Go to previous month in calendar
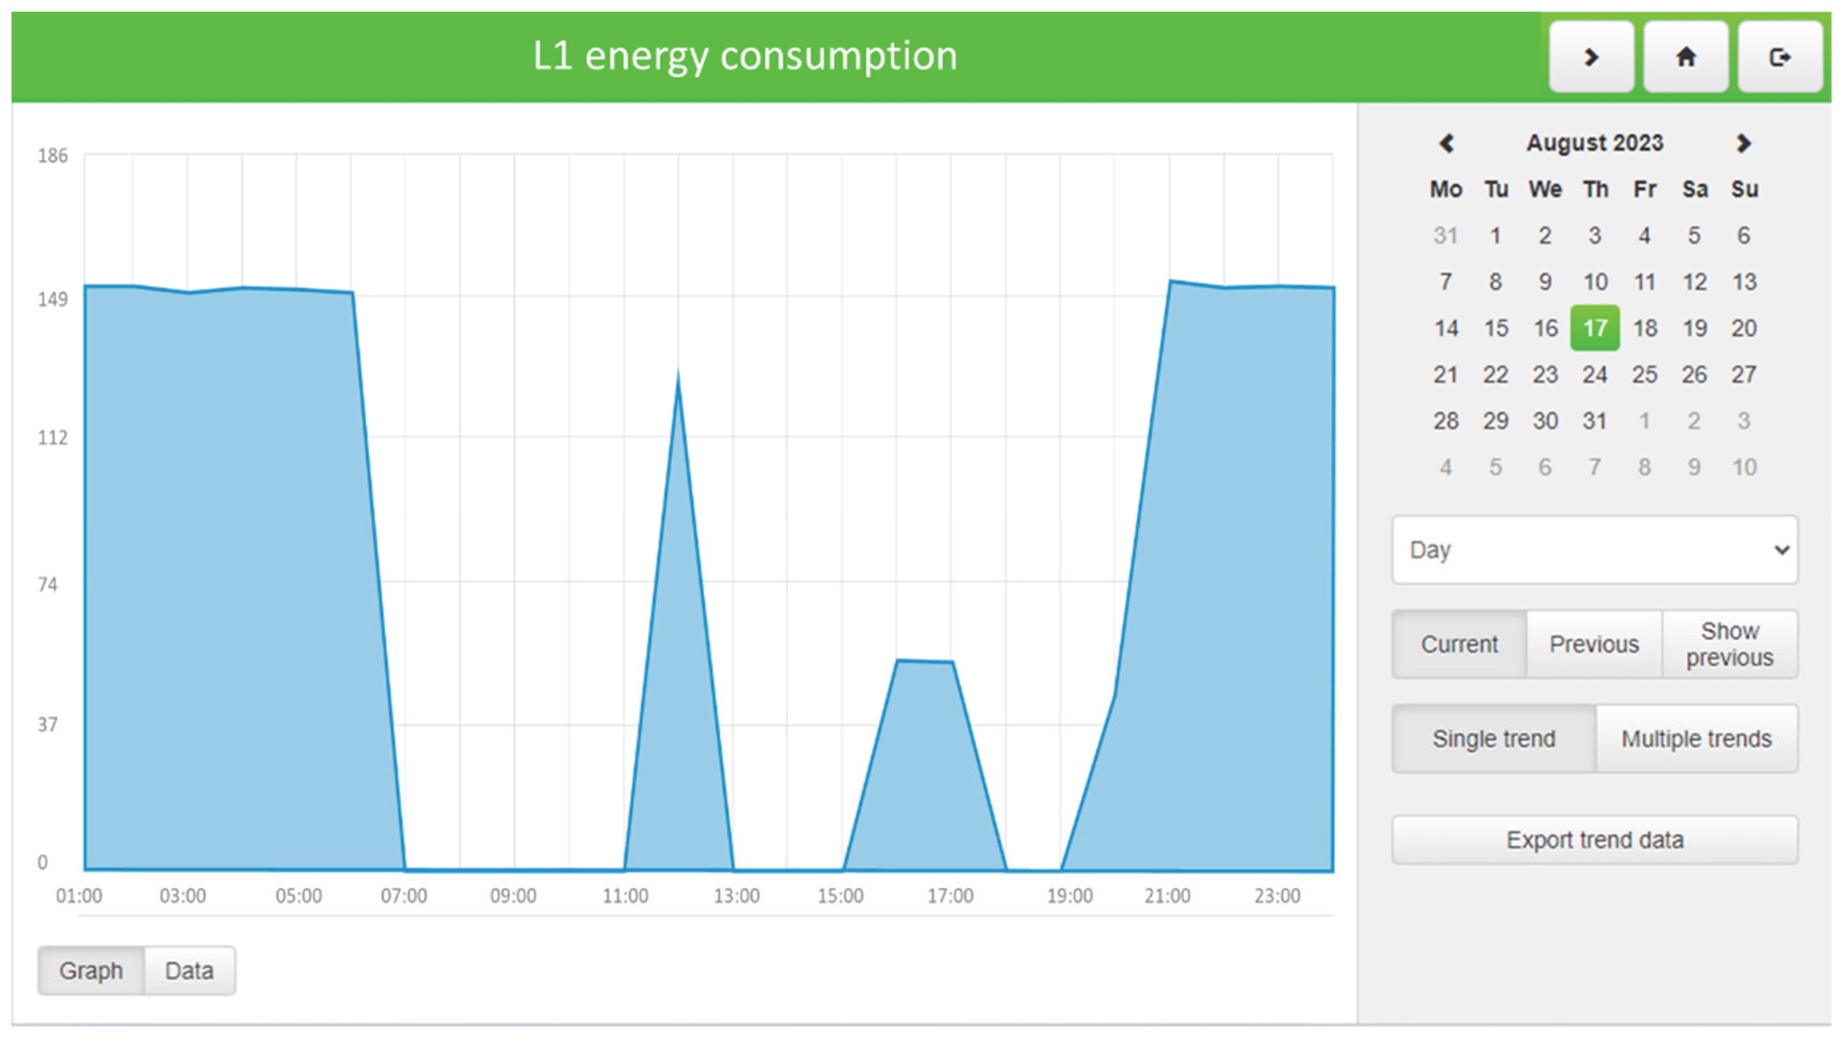This screenshot has height=1042, width=1842. click(1445, 143)
